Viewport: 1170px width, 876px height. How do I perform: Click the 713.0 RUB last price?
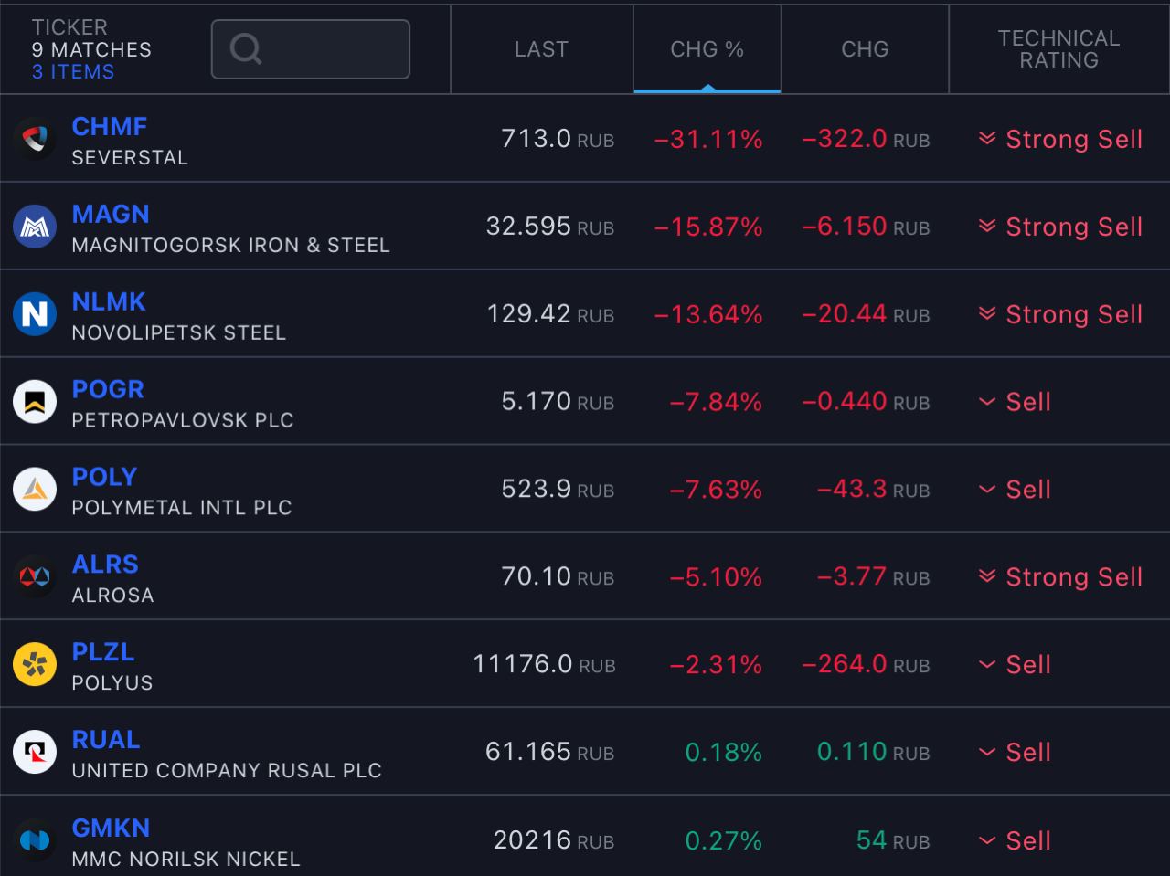click(558, 139)
